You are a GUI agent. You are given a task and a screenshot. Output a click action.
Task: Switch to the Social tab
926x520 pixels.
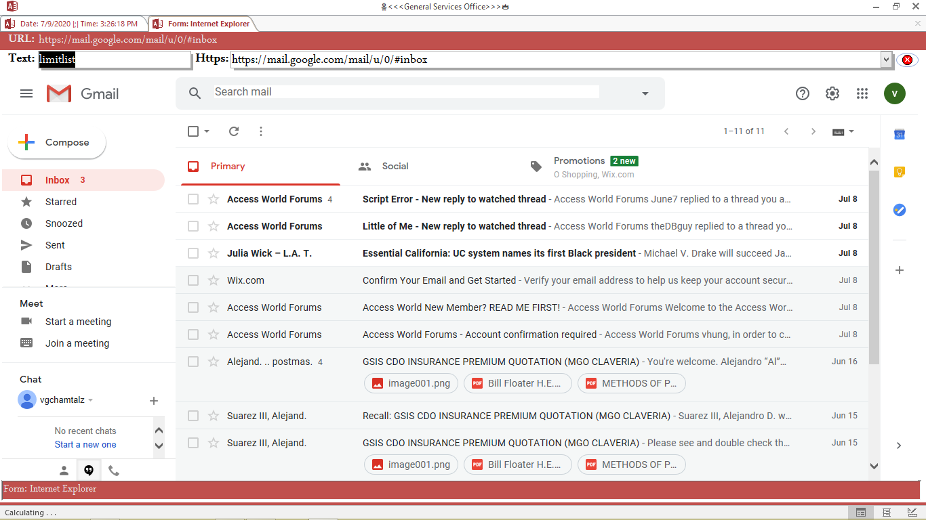(432, 167)
